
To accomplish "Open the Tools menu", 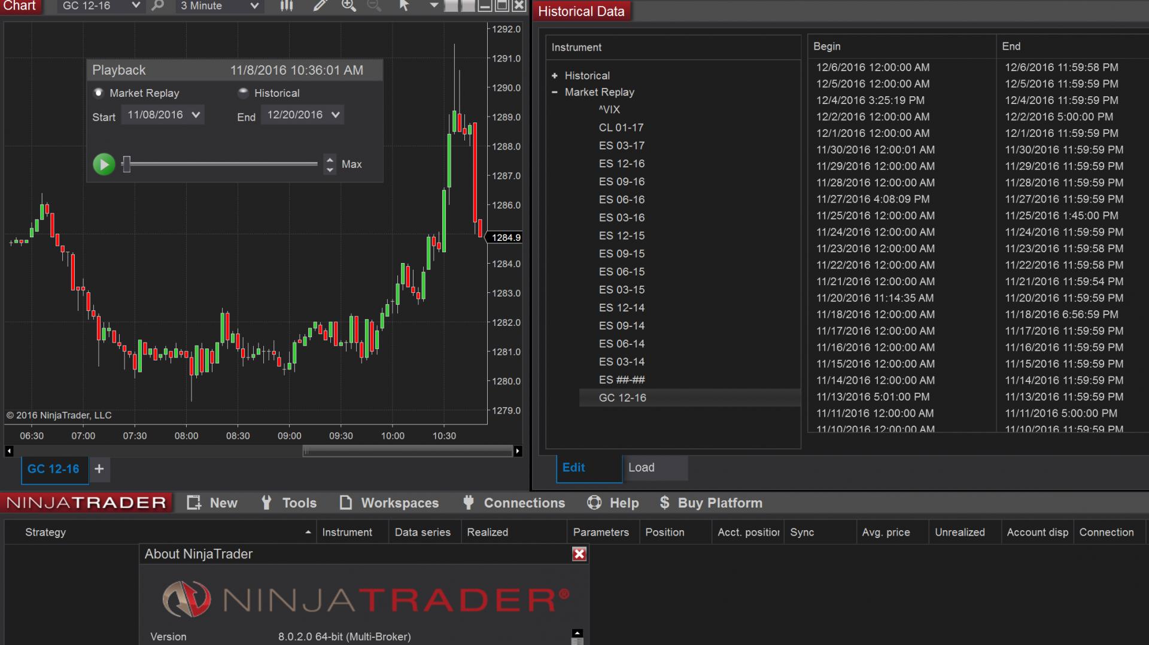I will coord(288,503).
